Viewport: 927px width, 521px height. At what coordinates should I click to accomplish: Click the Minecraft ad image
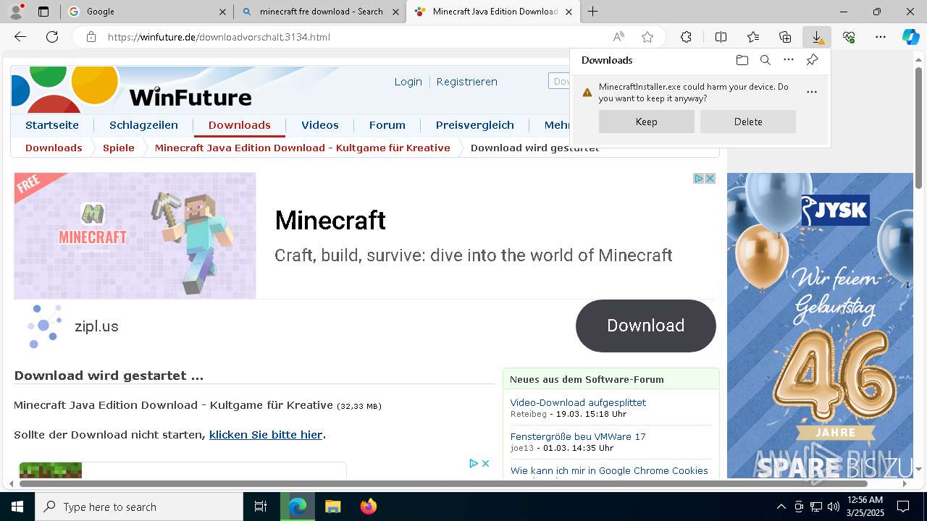pyautogui.click(x=135, y=236)
